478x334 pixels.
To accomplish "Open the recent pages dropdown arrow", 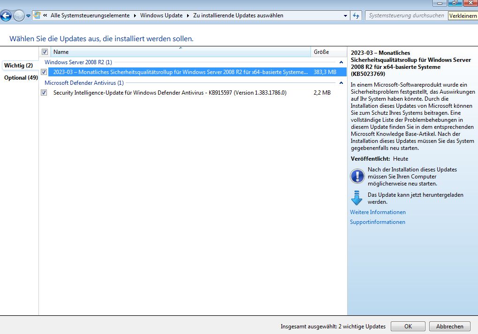I will click(28, 16).
